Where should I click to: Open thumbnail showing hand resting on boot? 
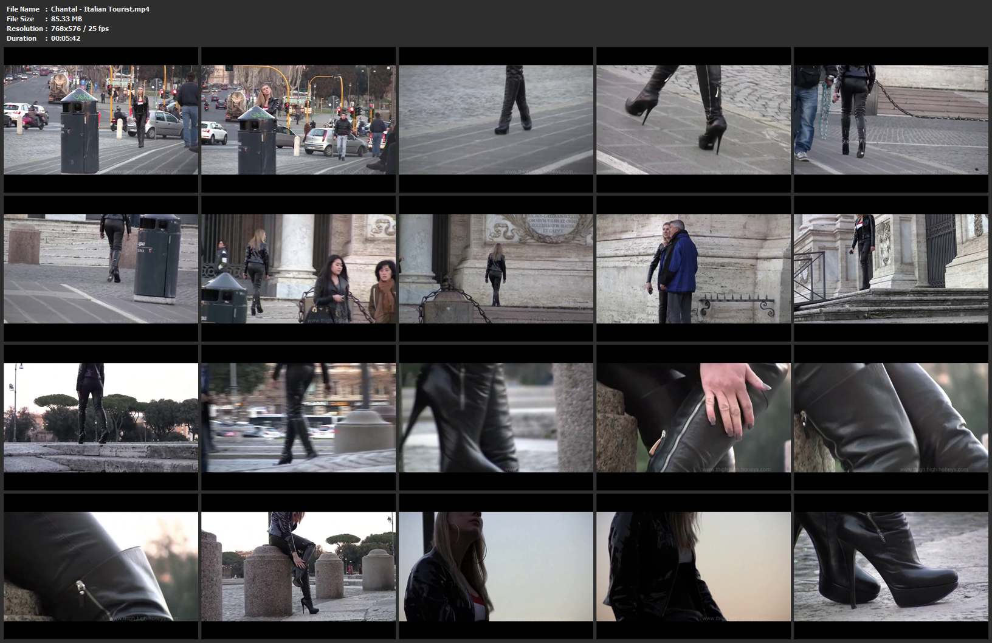(x=694, y=418)
